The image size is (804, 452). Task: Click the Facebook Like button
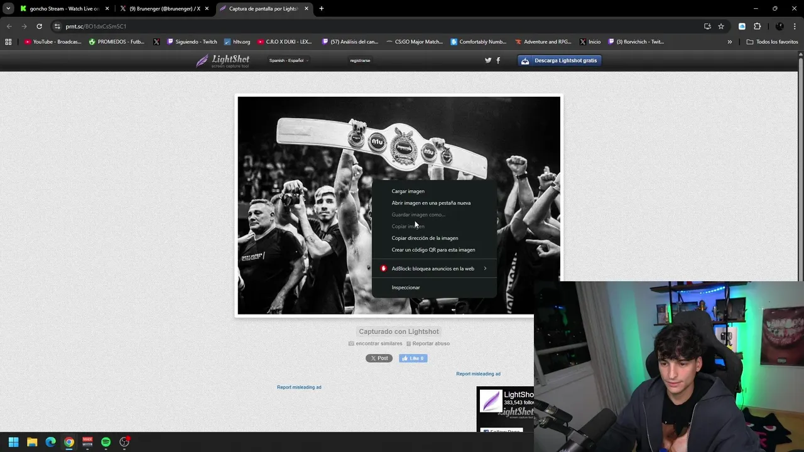(413, 358)
